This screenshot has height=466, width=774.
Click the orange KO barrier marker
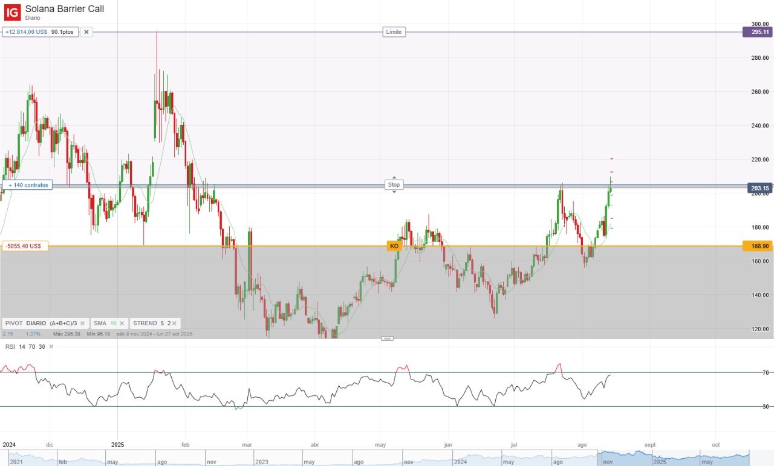coord(394,246)
